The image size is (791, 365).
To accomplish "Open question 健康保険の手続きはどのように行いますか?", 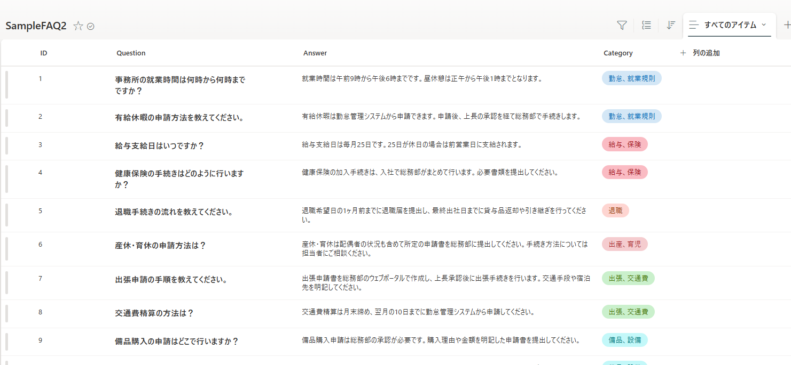I will 179,179.
